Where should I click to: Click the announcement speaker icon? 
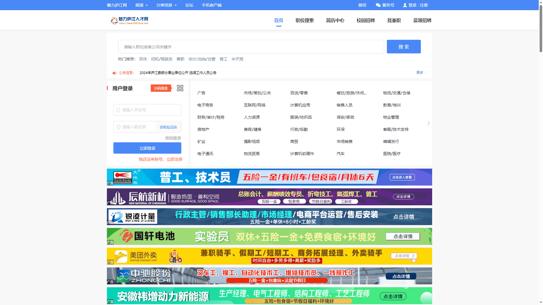tap(114, 73)
